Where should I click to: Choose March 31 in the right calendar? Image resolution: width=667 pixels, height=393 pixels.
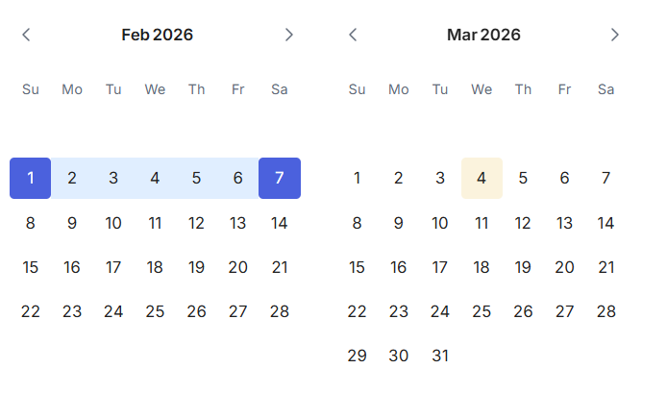click(440, 356)
